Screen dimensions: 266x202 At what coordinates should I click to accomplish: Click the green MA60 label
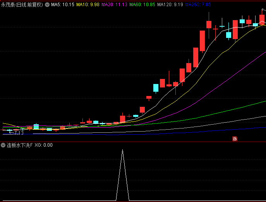(142, 5)
